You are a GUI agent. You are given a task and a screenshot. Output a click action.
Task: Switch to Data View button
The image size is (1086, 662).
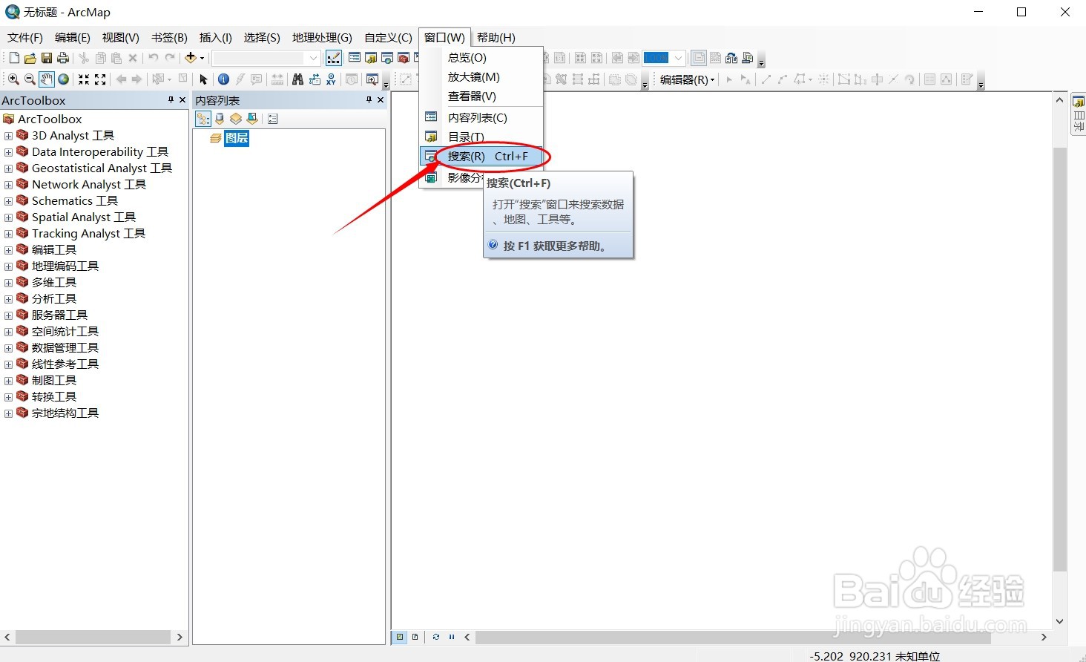400,637
